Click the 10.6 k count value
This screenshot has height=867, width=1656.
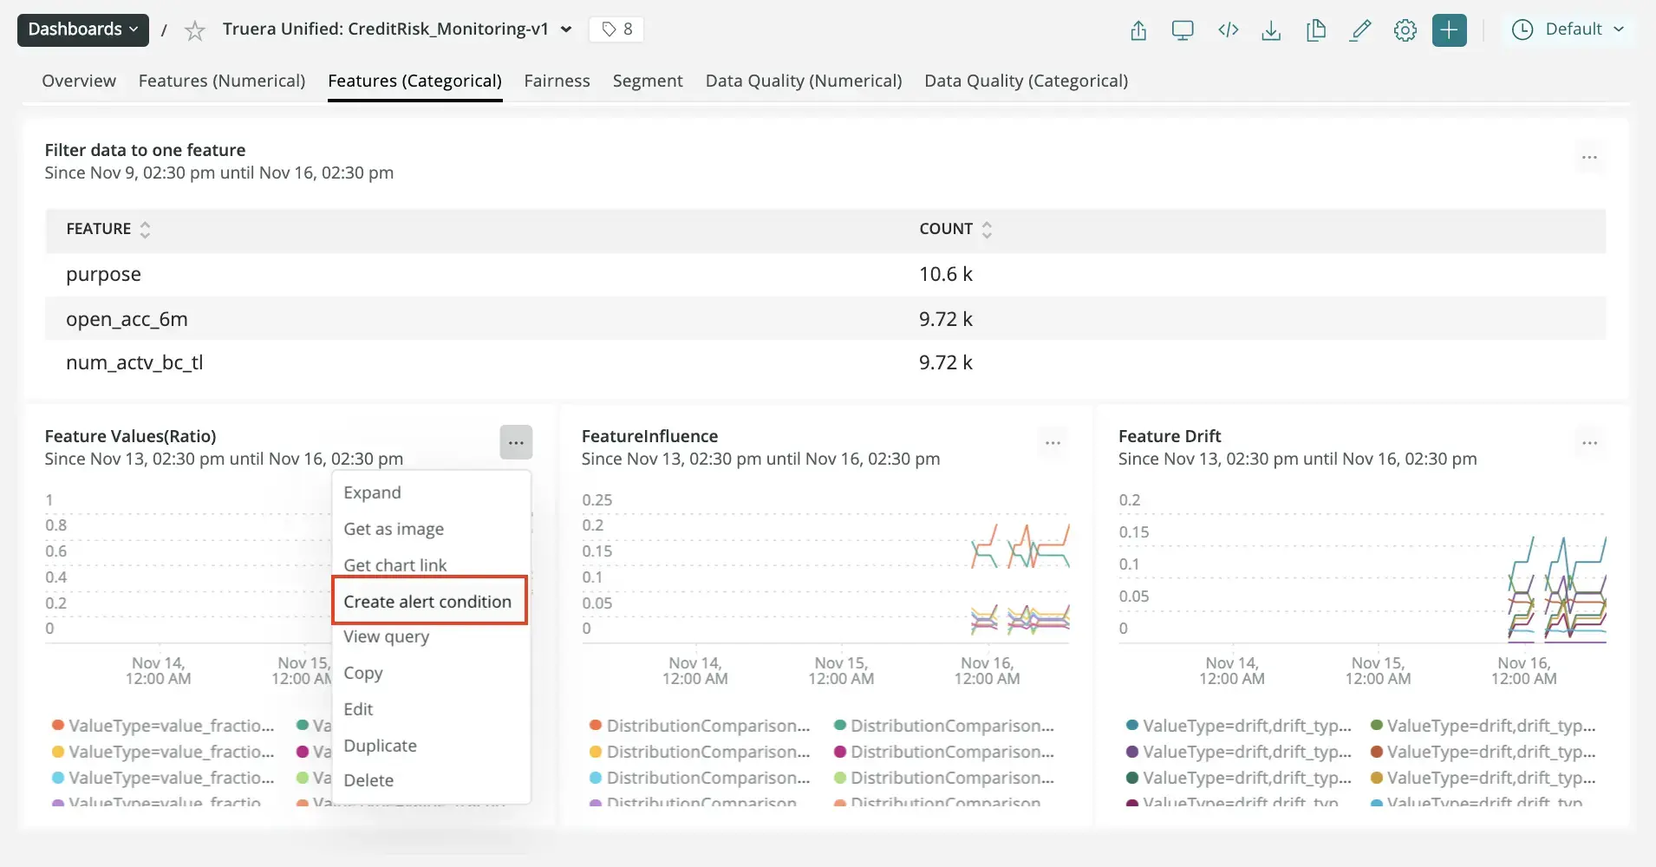[x=946, y=275]
